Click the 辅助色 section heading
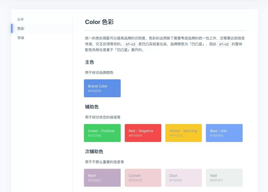 coord(92,107)
